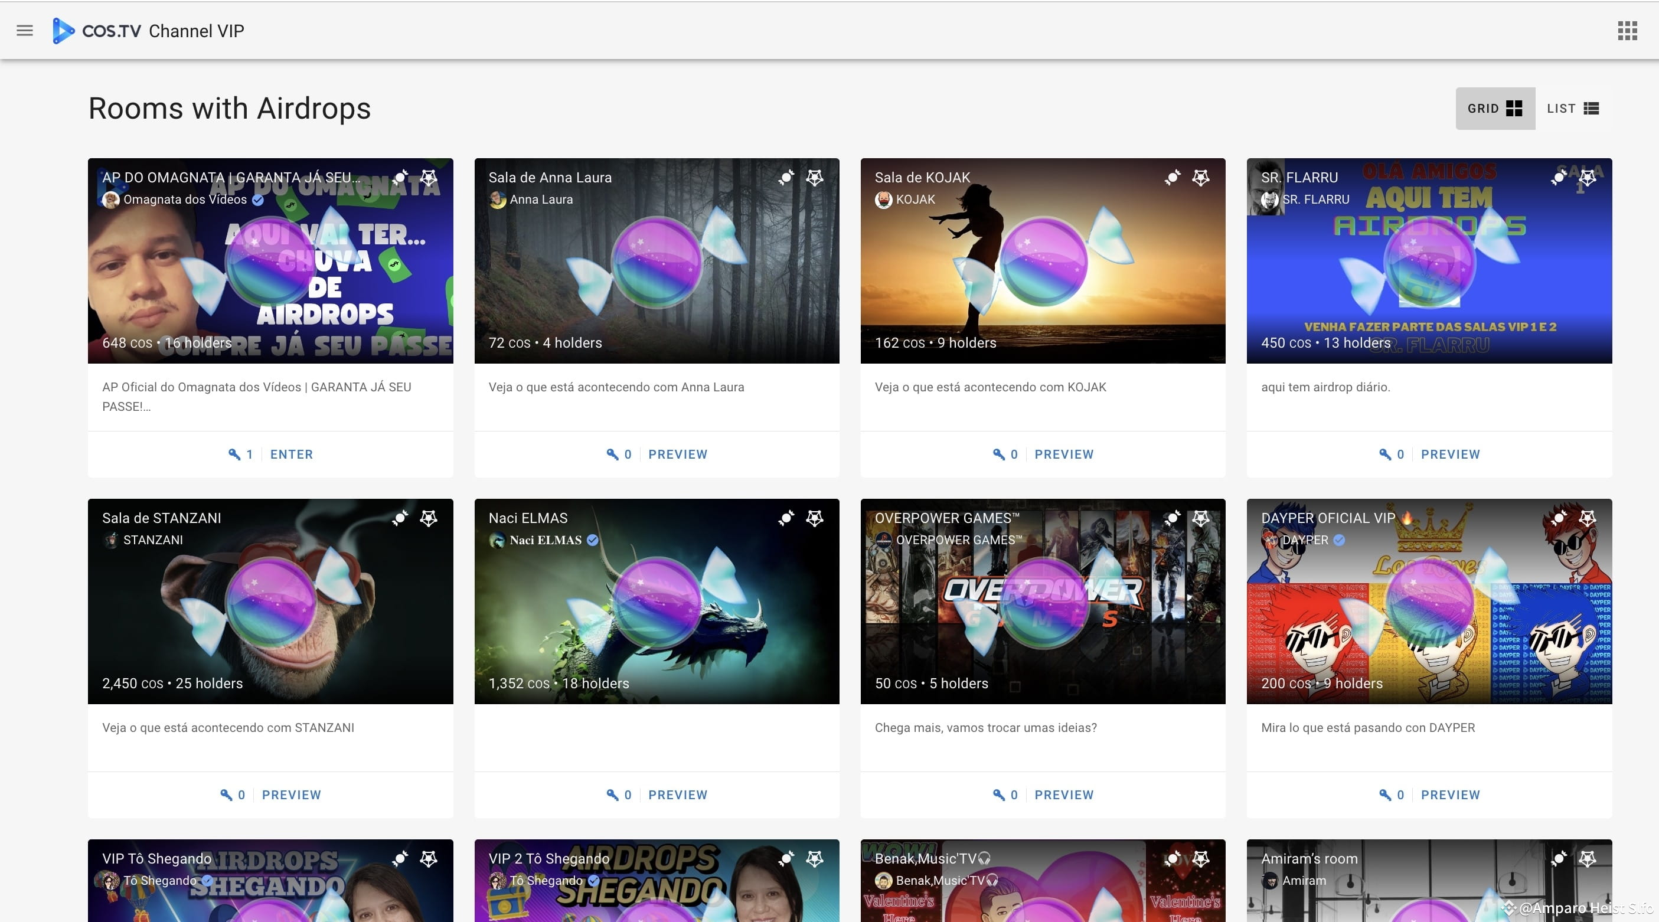Click star badge icon on Sala de Anna Laura card

tap(815, 177)
